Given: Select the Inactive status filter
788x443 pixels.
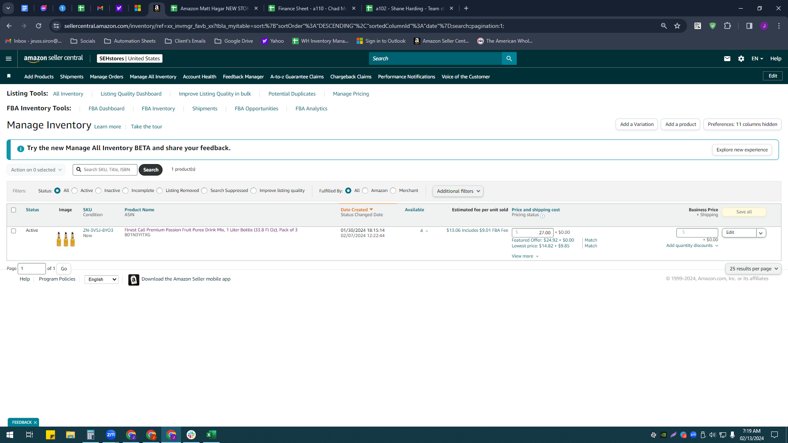Looking at the screenshot, I should [x=98, y=191].
